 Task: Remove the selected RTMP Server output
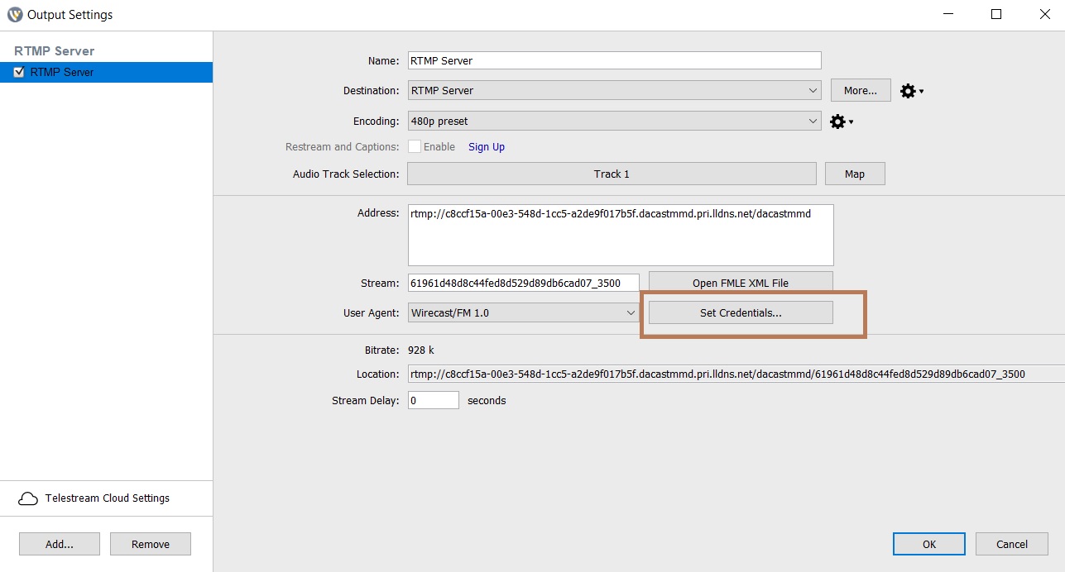point(150,543)
